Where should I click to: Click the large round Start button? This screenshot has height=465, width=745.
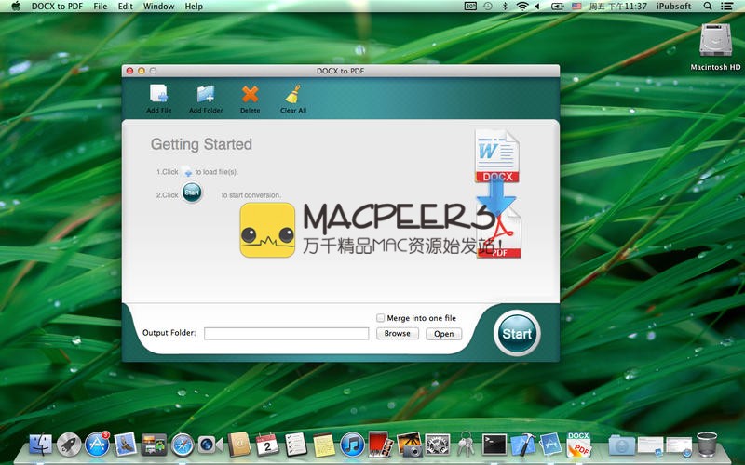tap(517, 334)
